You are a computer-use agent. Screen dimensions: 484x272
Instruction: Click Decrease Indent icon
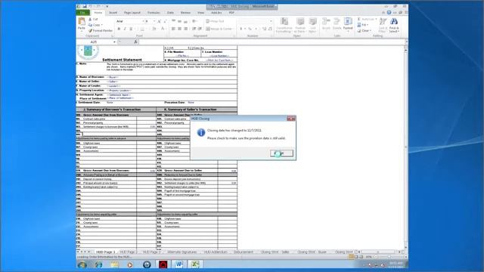coord(194,29)
